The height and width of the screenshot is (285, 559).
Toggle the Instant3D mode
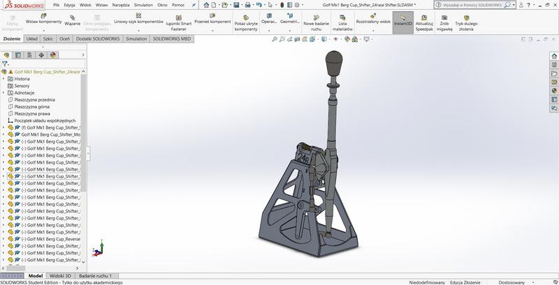pyautogui.click(x=403, y=22)
